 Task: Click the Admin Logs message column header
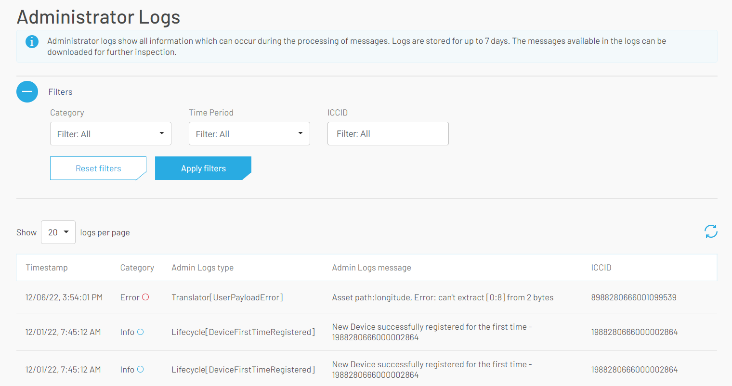click(371, 268)
